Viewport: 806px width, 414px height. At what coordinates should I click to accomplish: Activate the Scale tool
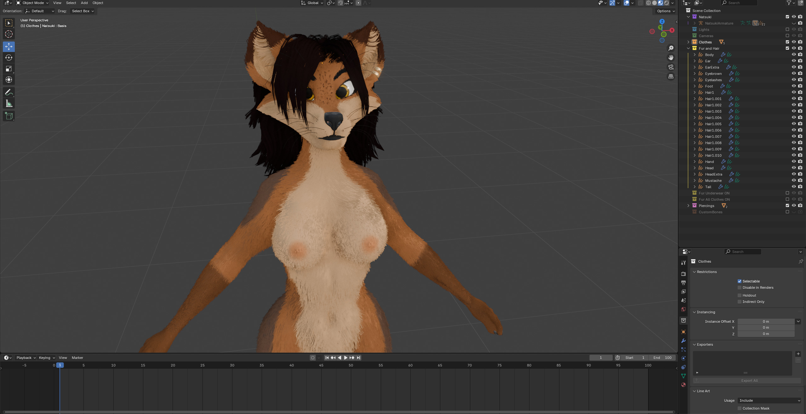pos(9,69)
